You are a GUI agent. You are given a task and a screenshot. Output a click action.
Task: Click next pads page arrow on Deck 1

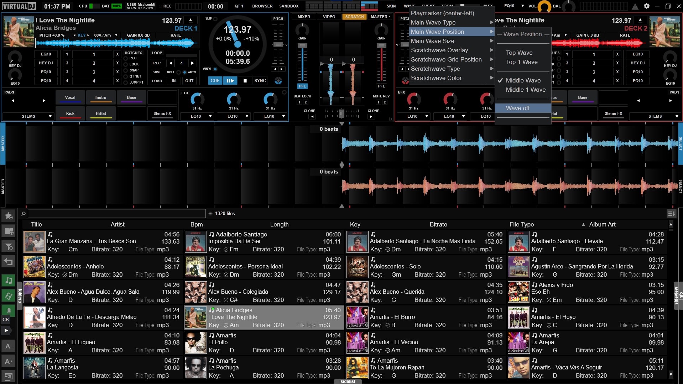44,101
